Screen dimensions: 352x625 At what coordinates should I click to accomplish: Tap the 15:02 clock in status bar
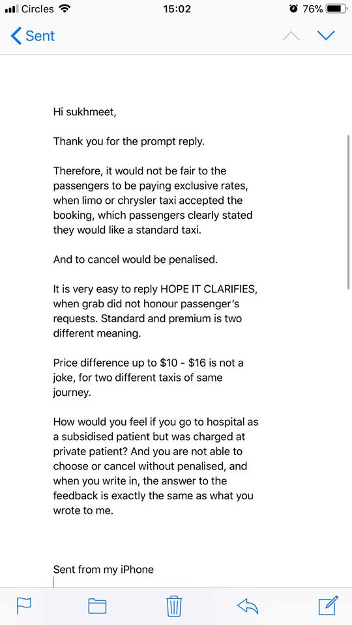tap(177, 8)
